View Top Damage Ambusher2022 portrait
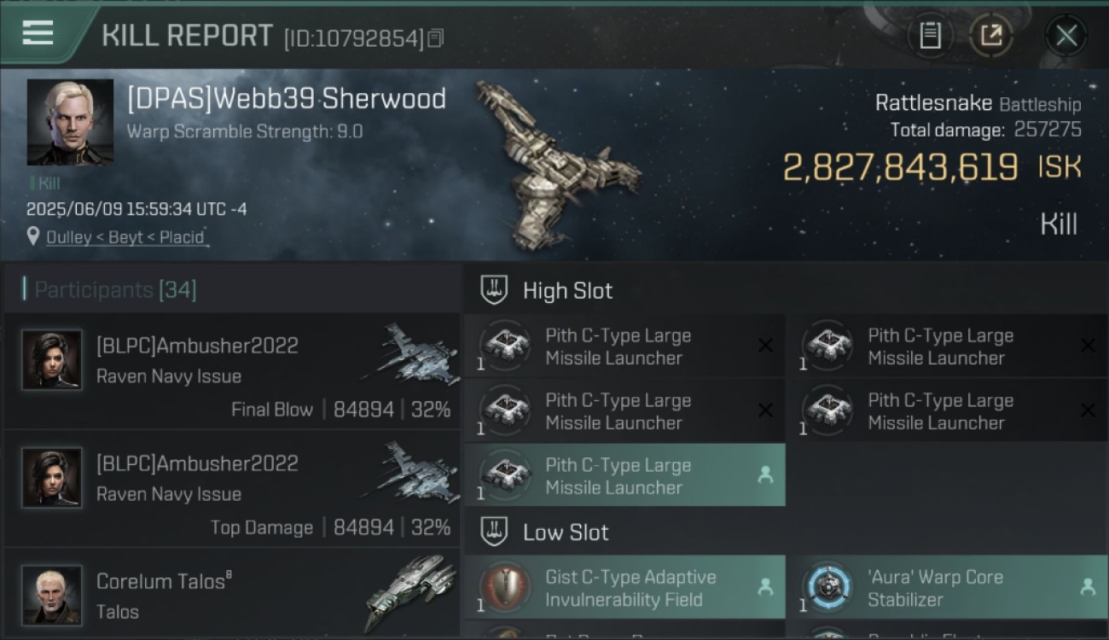 coord(52,477)
